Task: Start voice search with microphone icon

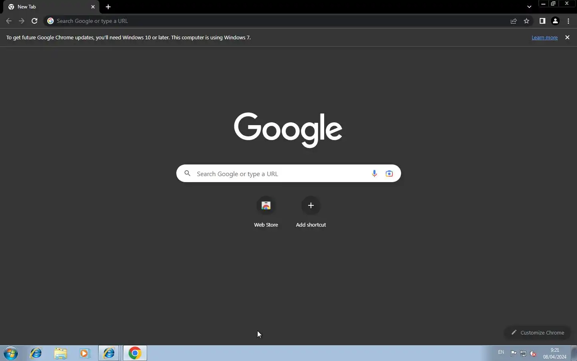Action: (374, 173)
